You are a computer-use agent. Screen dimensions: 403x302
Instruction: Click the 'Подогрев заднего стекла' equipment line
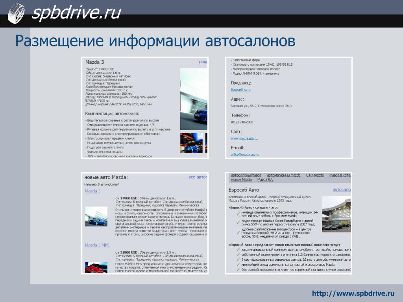click(x=104, y=147)
